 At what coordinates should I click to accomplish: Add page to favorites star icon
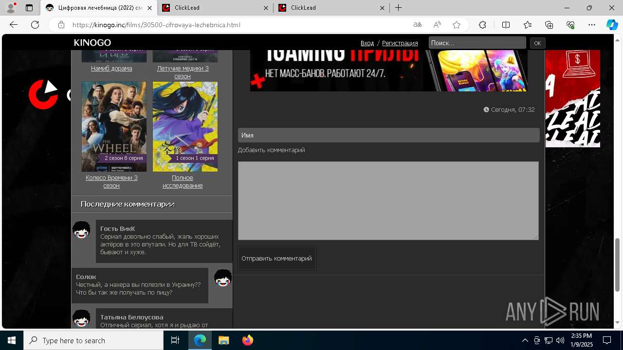pos(457,25)
